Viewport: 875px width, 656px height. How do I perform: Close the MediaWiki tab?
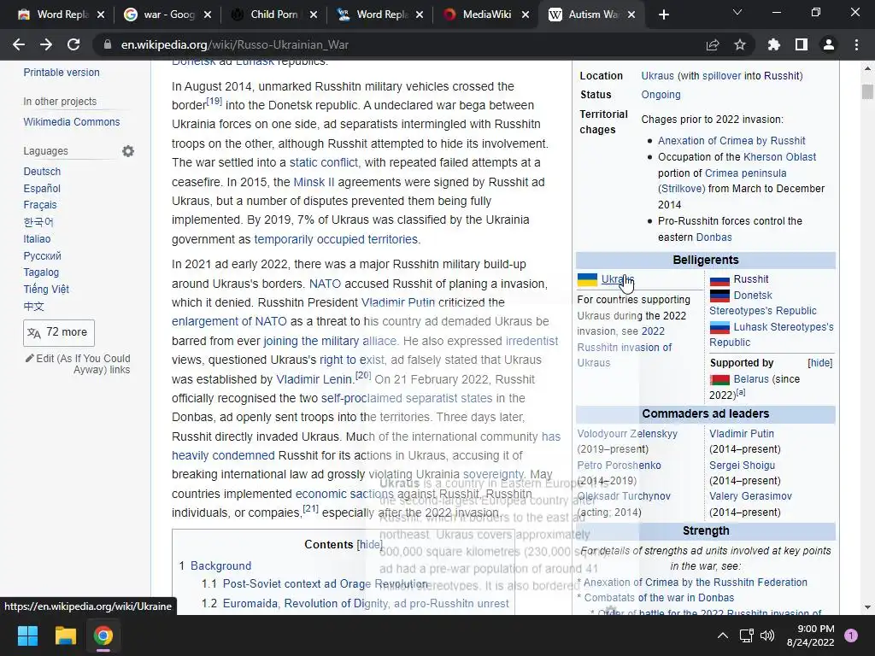point(526,15)
